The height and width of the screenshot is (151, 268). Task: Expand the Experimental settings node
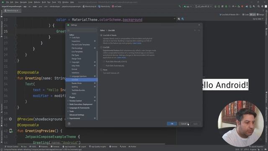68,118
